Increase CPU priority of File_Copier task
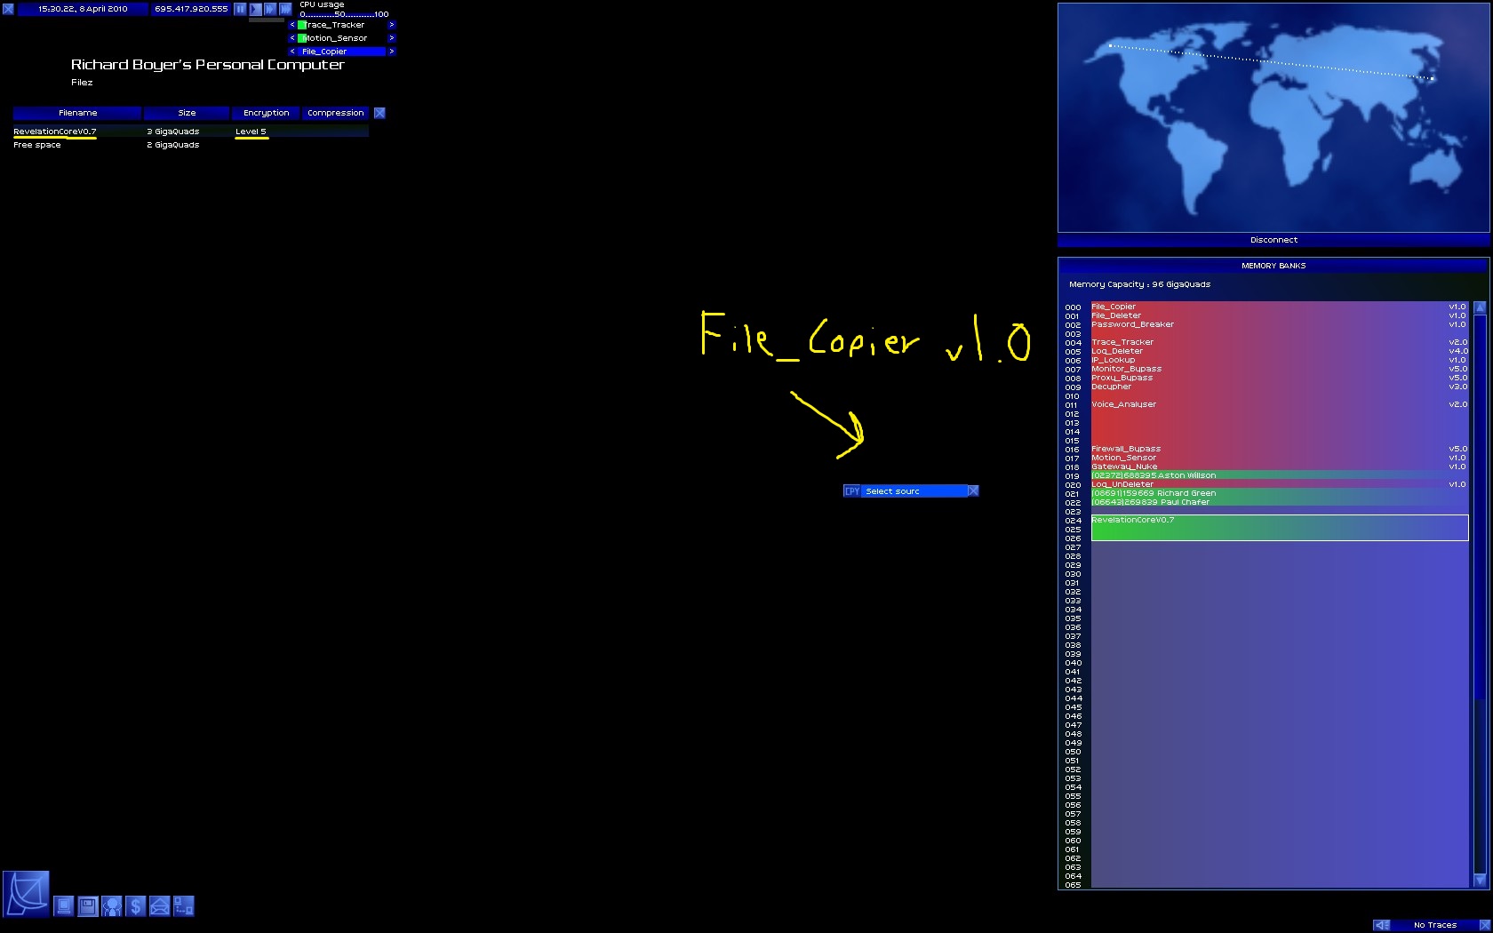Image resolution: width=1493 pixels, height=933 pixels. [391, 52]
